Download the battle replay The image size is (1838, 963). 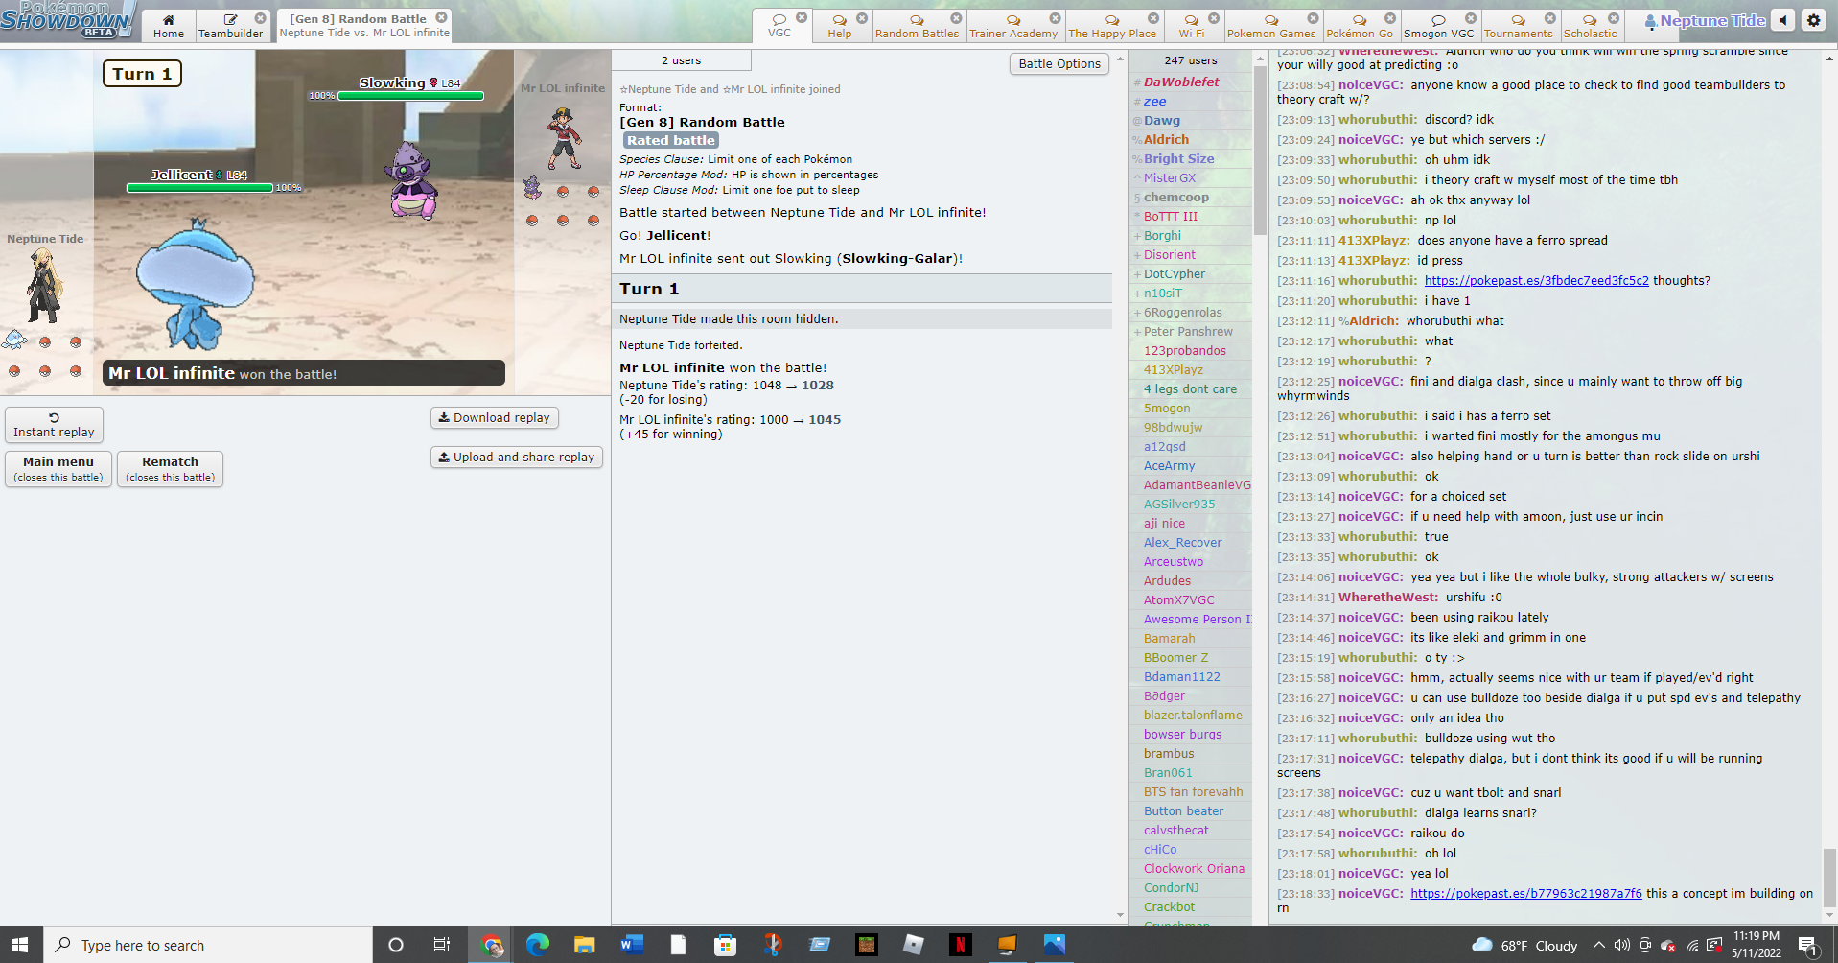494,417
